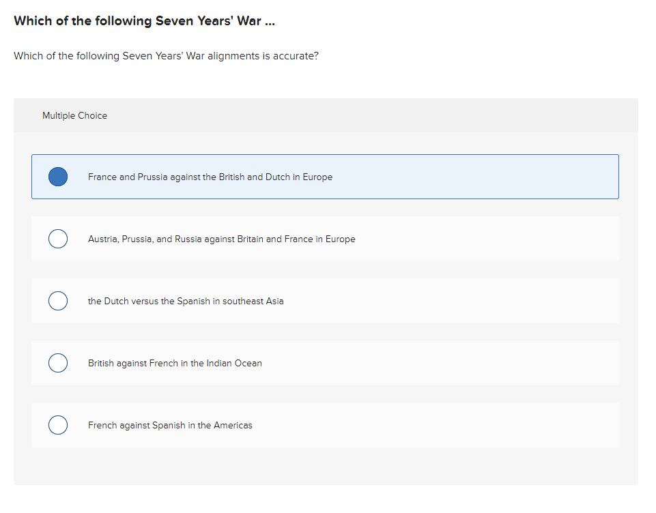Select radio for France and Prussia option
656x513 pixels.
coord(58,177)
